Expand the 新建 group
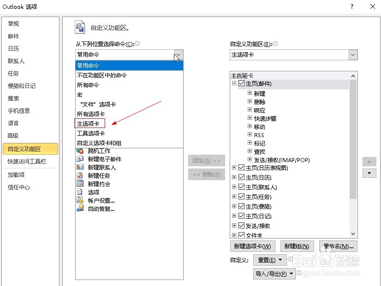The image size is (381, 286). point(250,93)
